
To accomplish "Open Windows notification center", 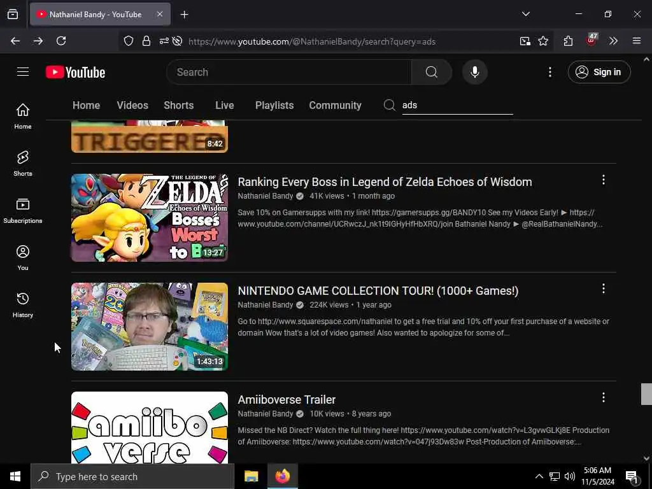I will (632, 477).
